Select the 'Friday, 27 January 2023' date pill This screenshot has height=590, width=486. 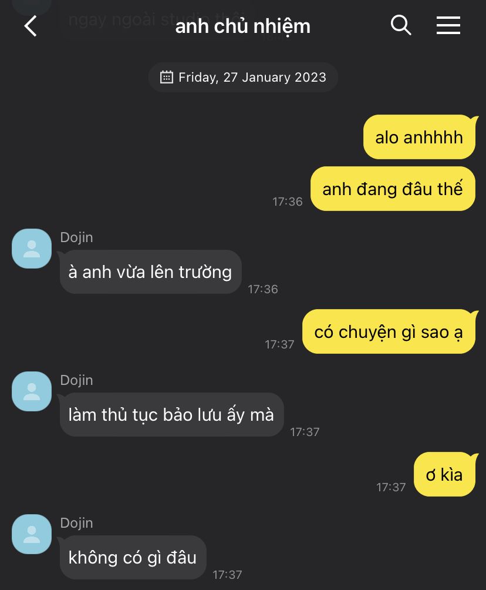(243, 77)
